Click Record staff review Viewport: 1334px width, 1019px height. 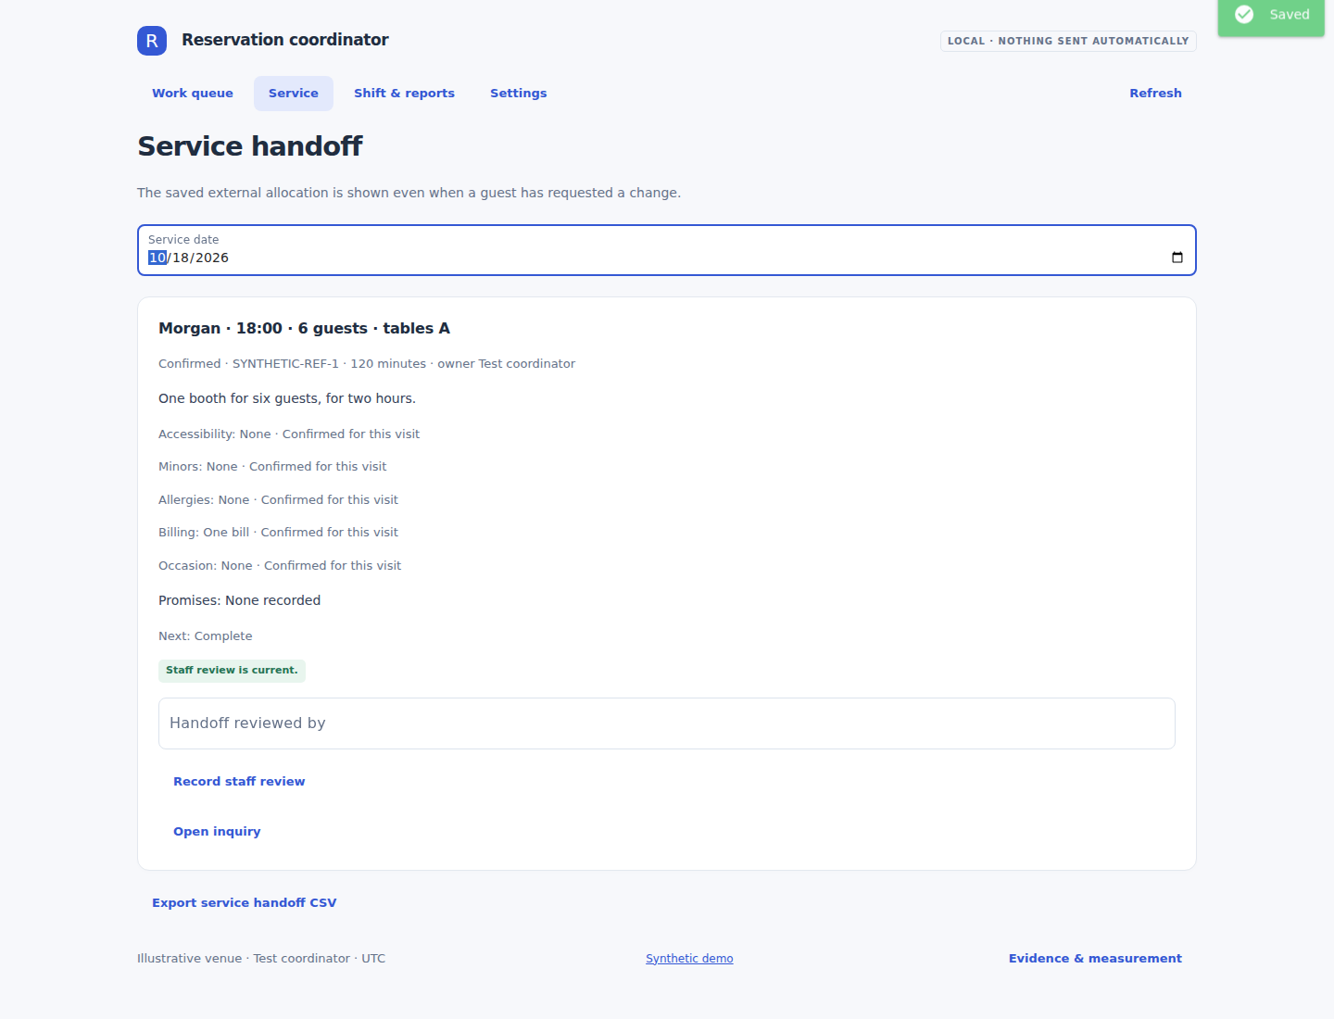tap(239, 782)
